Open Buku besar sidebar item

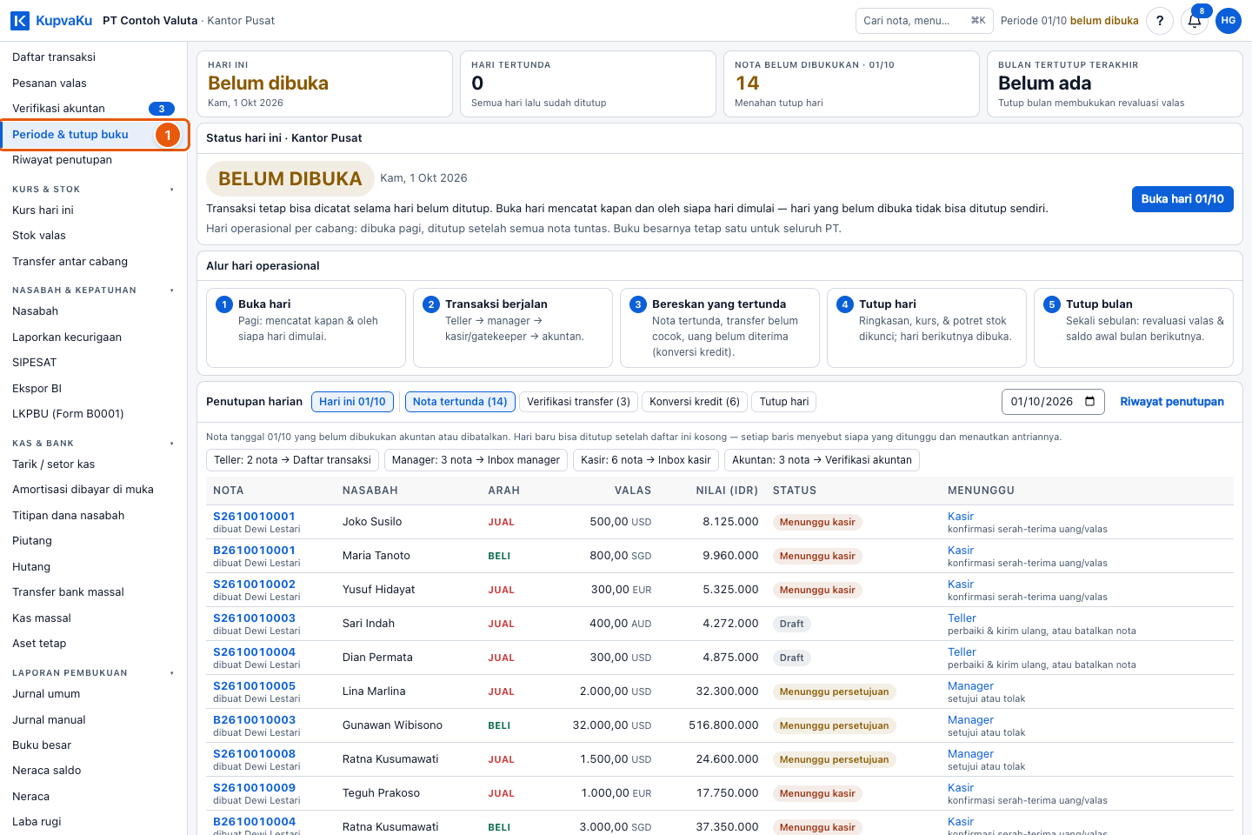coord(94,745)
